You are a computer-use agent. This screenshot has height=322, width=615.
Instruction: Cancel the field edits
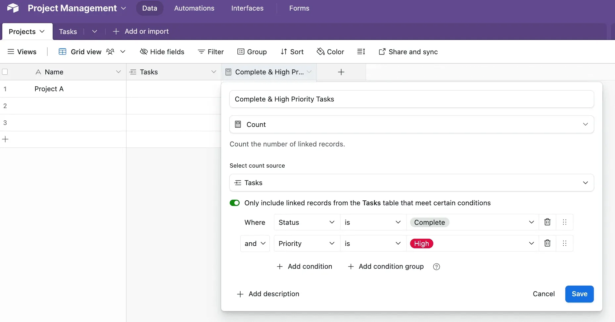click(x=544, y=294)
